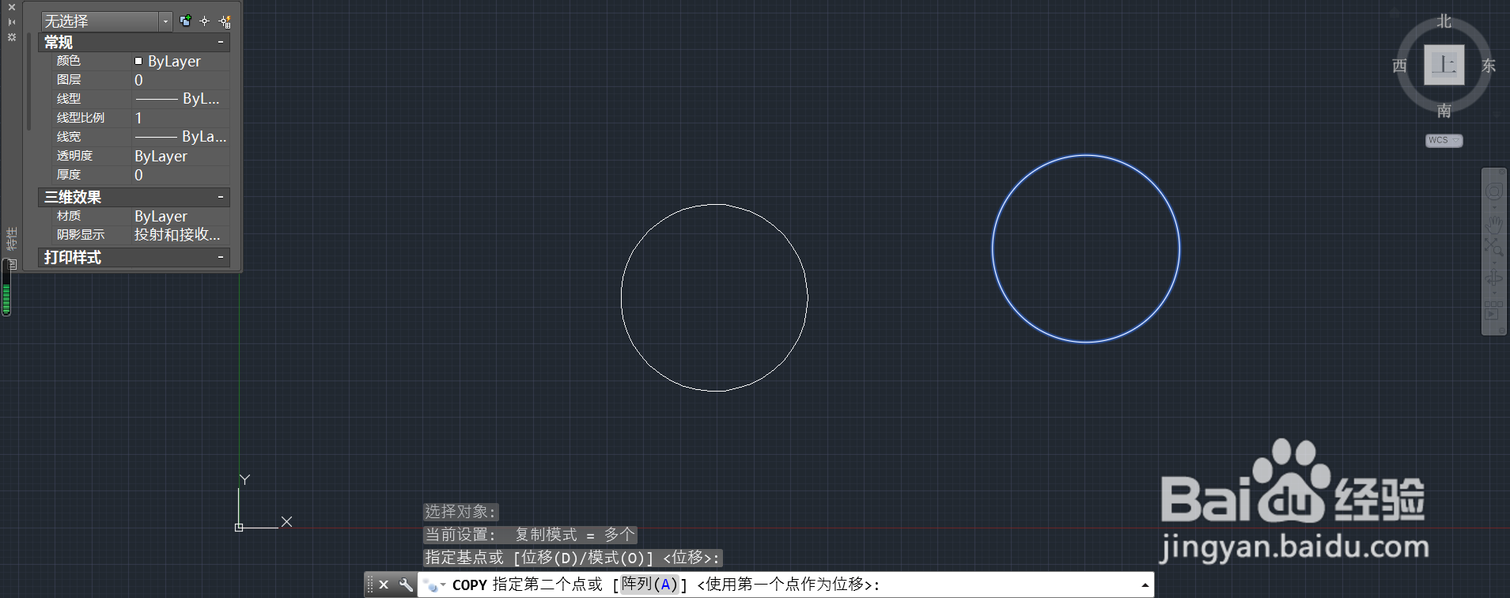This screenshot has height=598, width=1510.
Task: Choose the 阵列(A) option in command prompt
Action: [x=649, y=585]
